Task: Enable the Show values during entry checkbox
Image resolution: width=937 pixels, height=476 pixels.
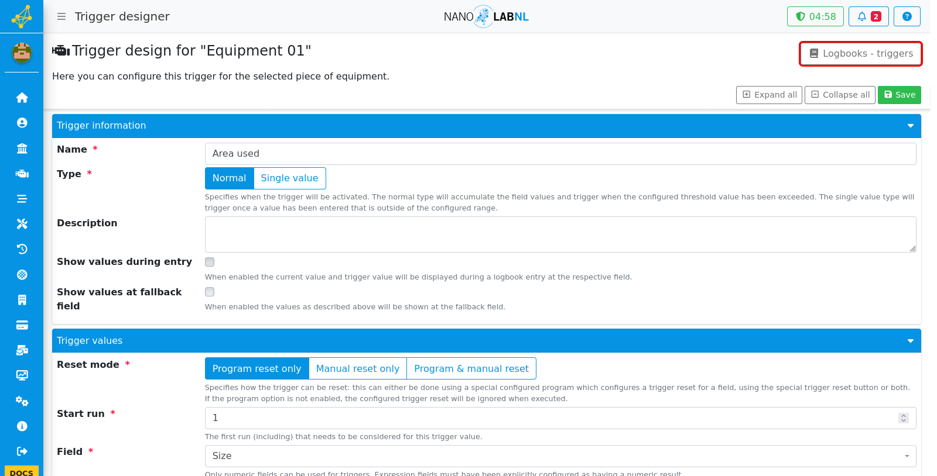Action: (210, 262)
